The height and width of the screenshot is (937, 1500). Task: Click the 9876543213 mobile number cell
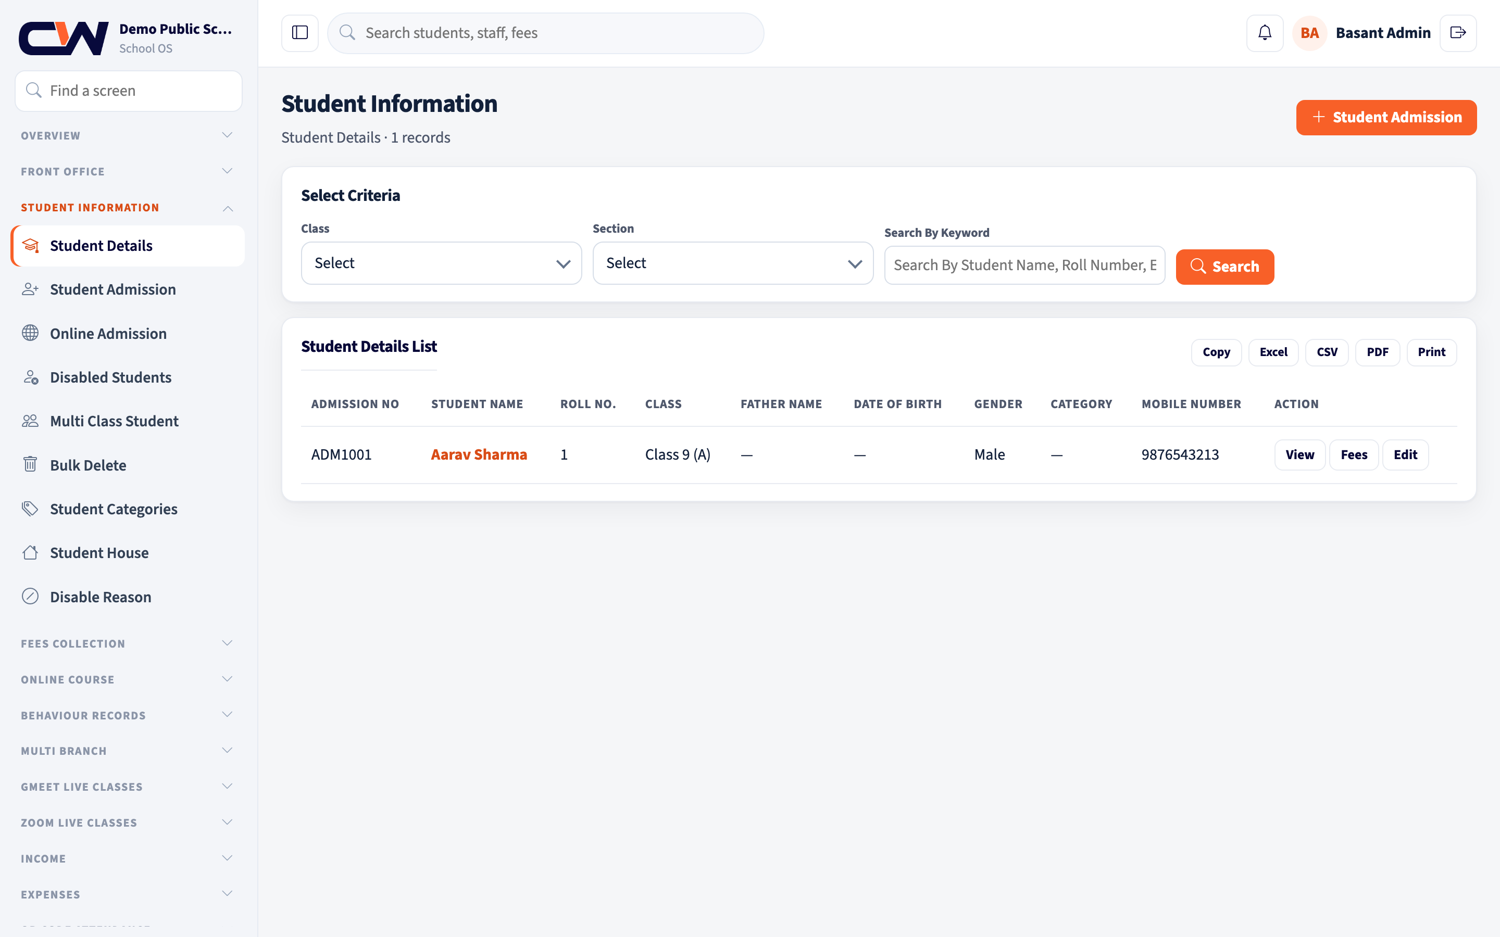coord(1180,455)
